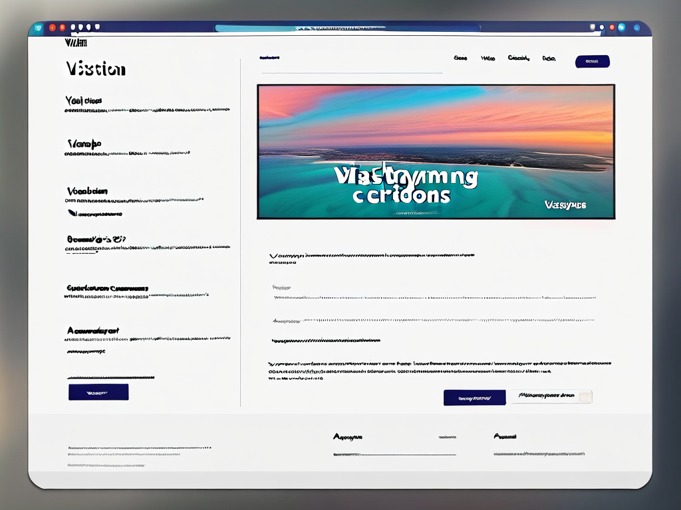This screenshot has height=510, width=681.
Task: Click the first white shield icon in title bar
Action: coord(73,28)
